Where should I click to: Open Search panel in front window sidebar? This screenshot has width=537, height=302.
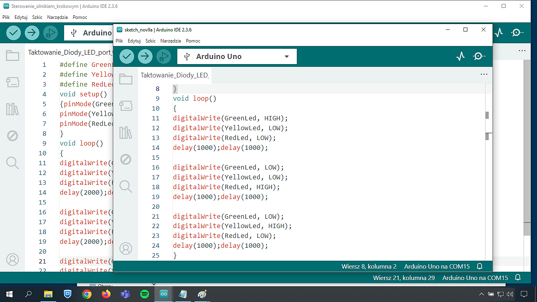[x=126, y=186]
